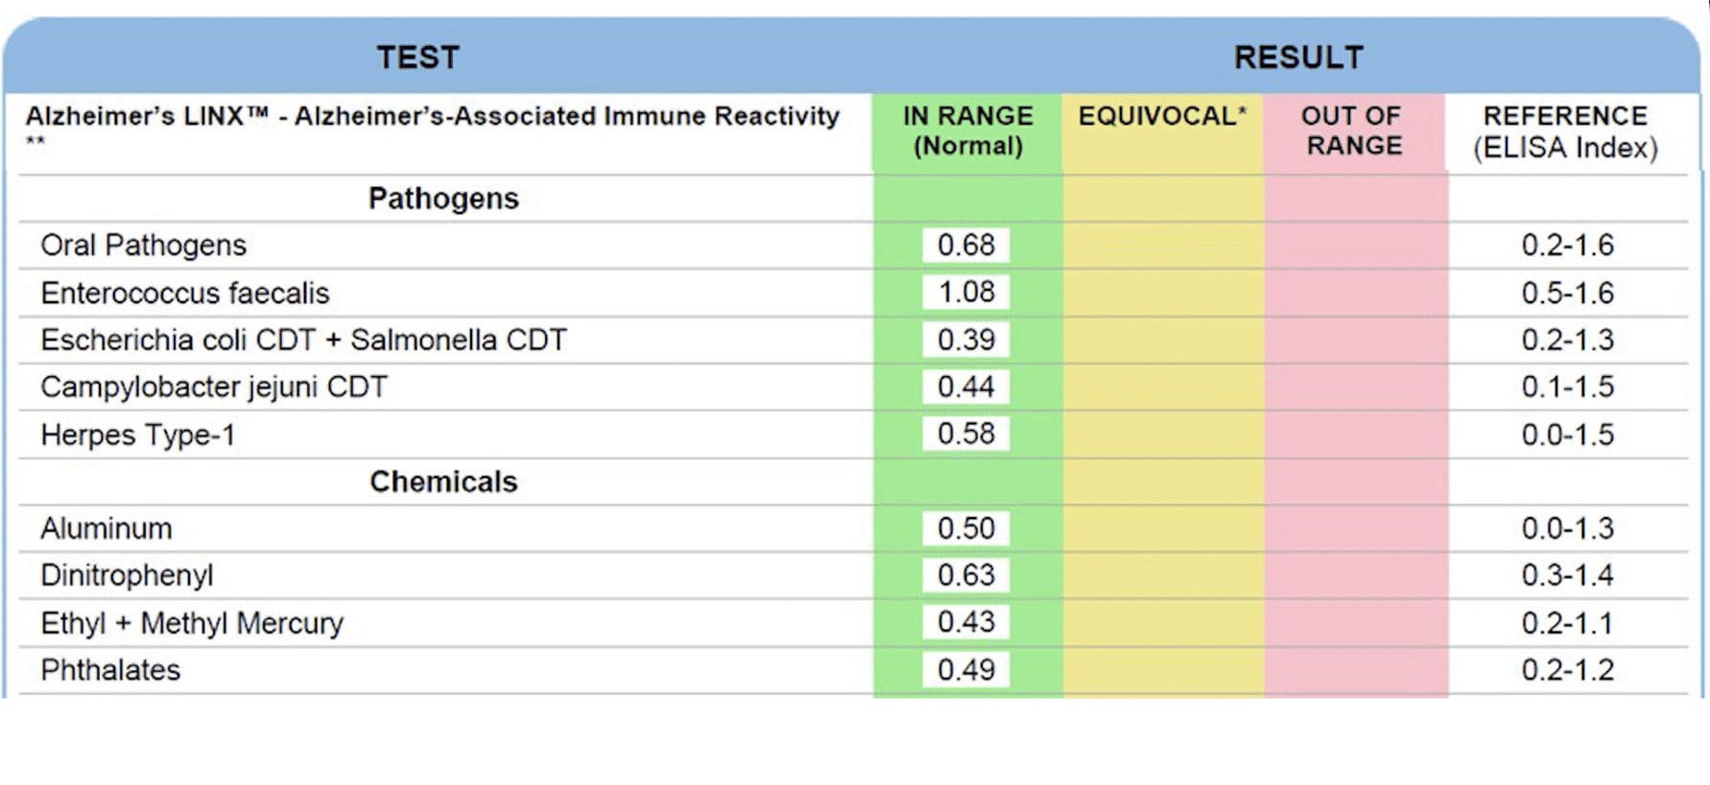This screenshot has width=1710, height=785.
Task: Select the Escherichia coli CDT + Salmonella label
Action: [303, 340]
